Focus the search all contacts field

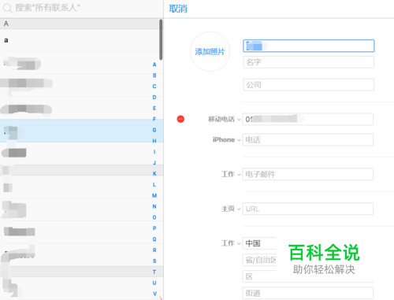81,8
